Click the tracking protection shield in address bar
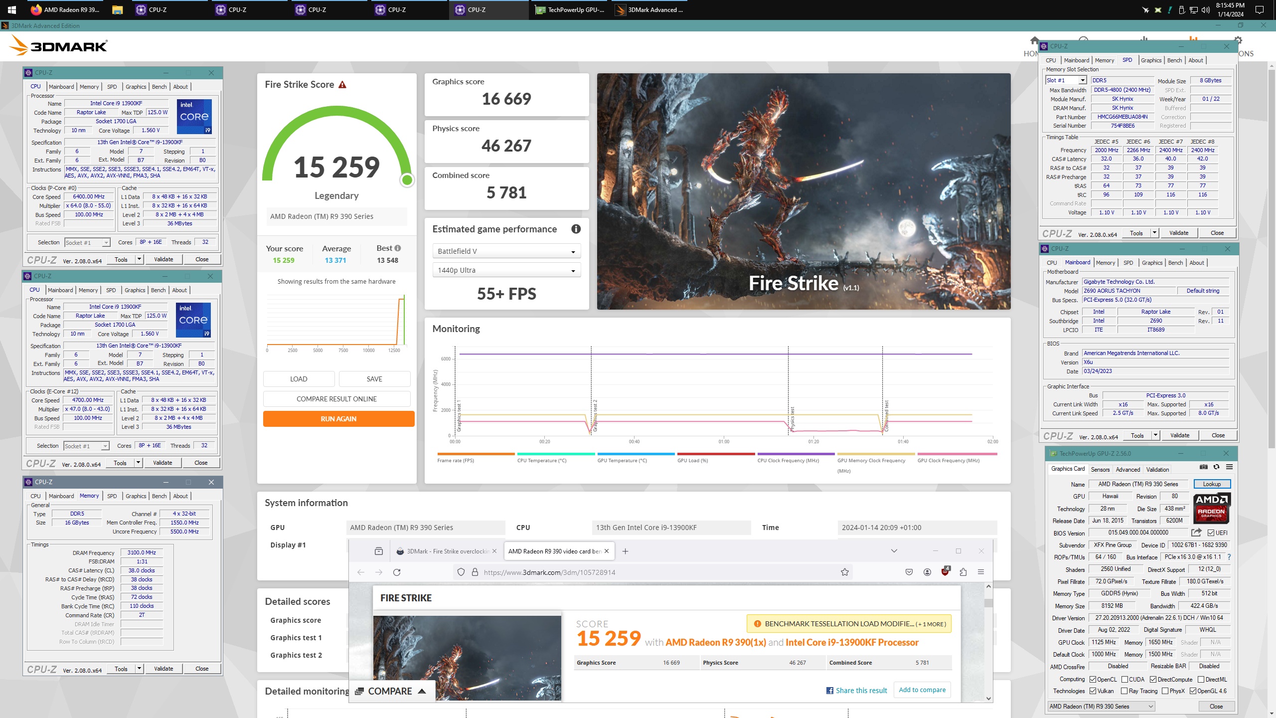Screen dimensions: 1276x718 click(x=461, y=572)
